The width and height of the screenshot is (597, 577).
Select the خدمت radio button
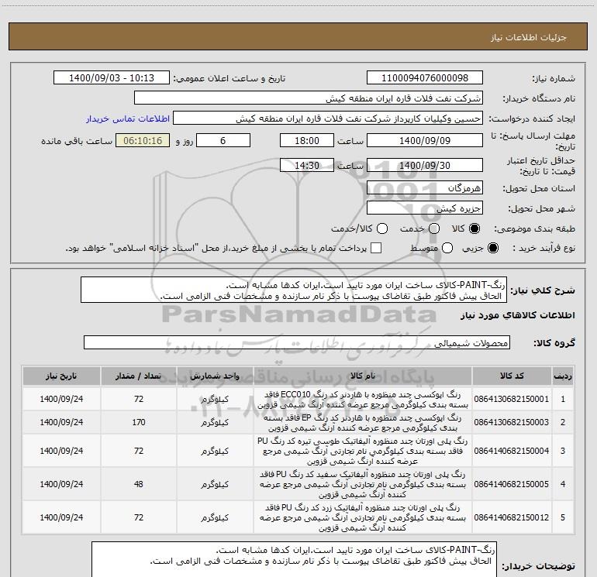[x=434, y=228]
